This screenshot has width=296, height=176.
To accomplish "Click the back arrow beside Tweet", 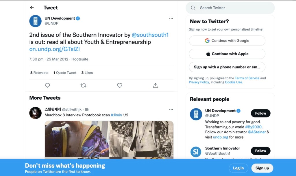I will [x=32, y=8].
